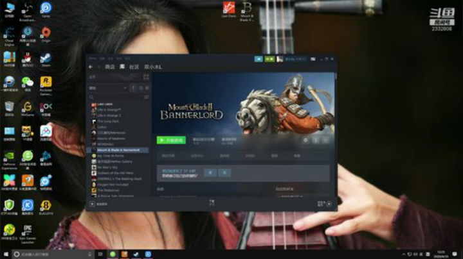Viewport: 463px width, 259px height.
Task: Select Moons of Madness in library list
Action: pyautogui.click(x=111, y=138)
